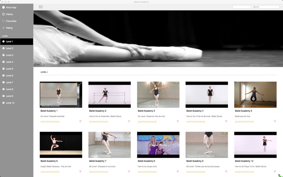Favourite Ballet Academy 10 with heart icon

click(275, 172)
